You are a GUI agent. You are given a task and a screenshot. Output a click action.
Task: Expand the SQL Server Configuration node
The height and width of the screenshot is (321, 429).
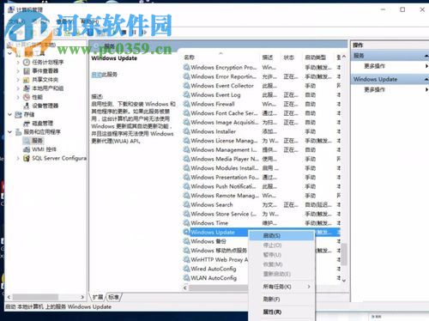pyautogui.click(x=18, y=158)
